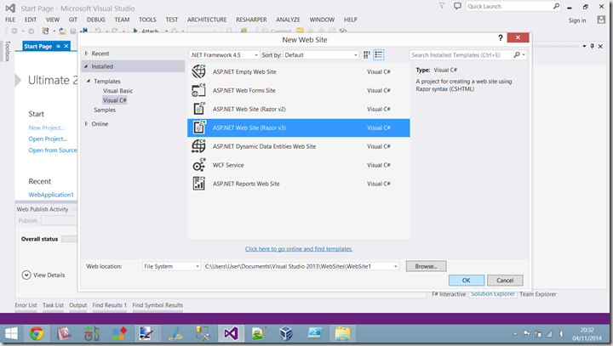613x346 pixels.
Task: Open the Toolbox side panel
Action: tap(7, 51)
